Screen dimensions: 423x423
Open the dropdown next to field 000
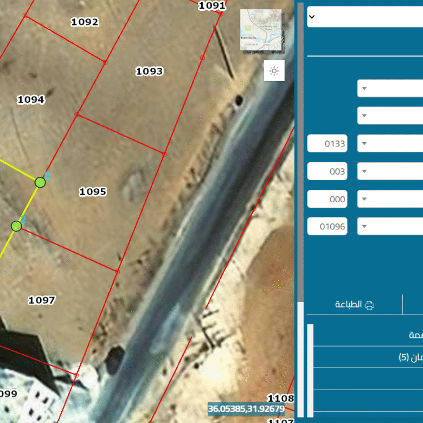[364, 199]
